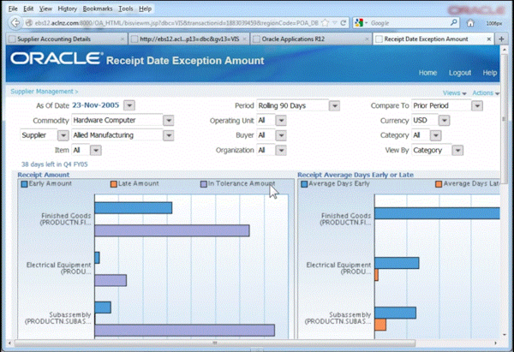Screen dimensions: 514x352
Task: Switch to Oracle Applications R12 tab
Action: click(x=311, y=39)
